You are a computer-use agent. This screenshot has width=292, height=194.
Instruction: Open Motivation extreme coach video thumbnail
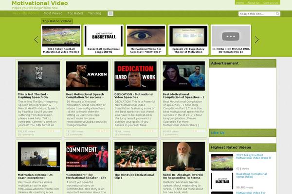tap(39, 157)
